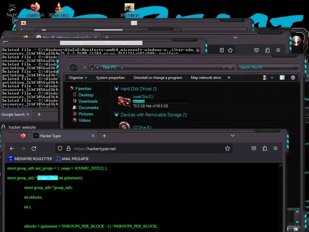Screen dimensions: 309x232
Task: Click highlighted groups_alloc text in code
Action: (x=47, y=178)
